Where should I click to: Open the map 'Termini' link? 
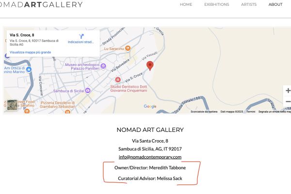coord(251,112)
